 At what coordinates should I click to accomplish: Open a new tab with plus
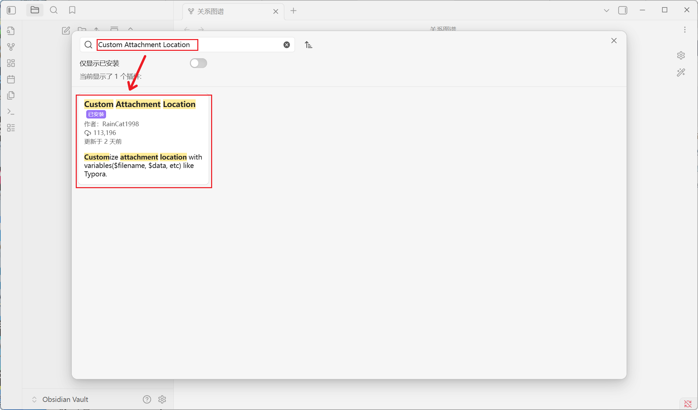(x=293, y=11)
